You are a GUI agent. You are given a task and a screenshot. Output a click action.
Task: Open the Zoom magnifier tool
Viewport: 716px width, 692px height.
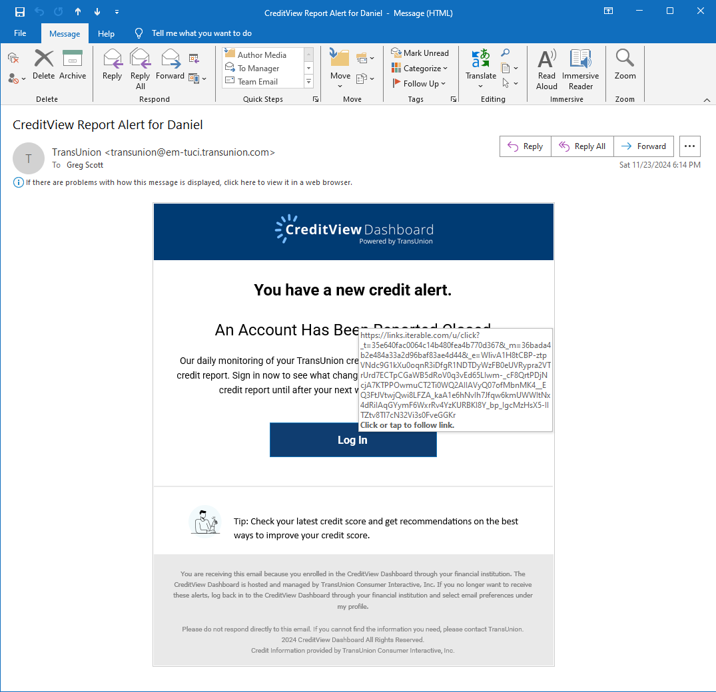[x=625, y=65]
